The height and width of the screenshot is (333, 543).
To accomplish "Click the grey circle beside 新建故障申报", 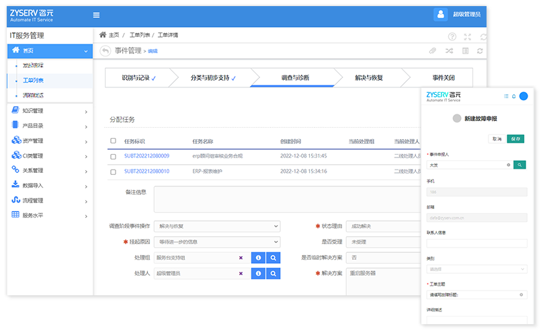I will (x=457, y=118).
